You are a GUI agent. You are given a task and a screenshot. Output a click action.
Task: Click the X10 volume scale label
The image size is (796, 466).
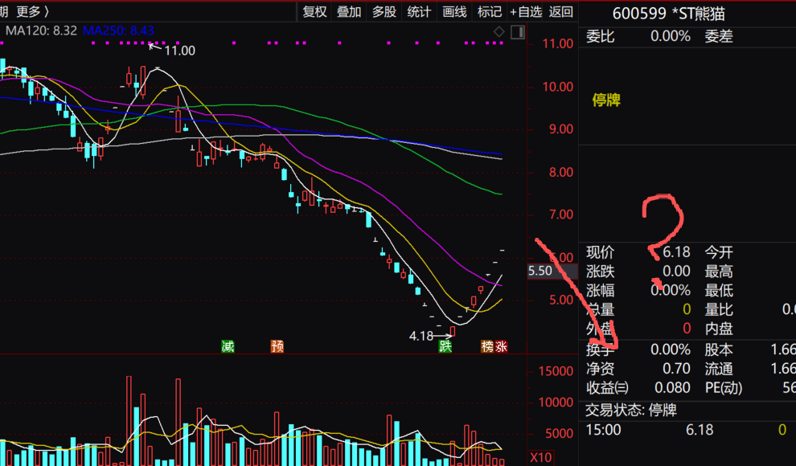coord(541,457)
